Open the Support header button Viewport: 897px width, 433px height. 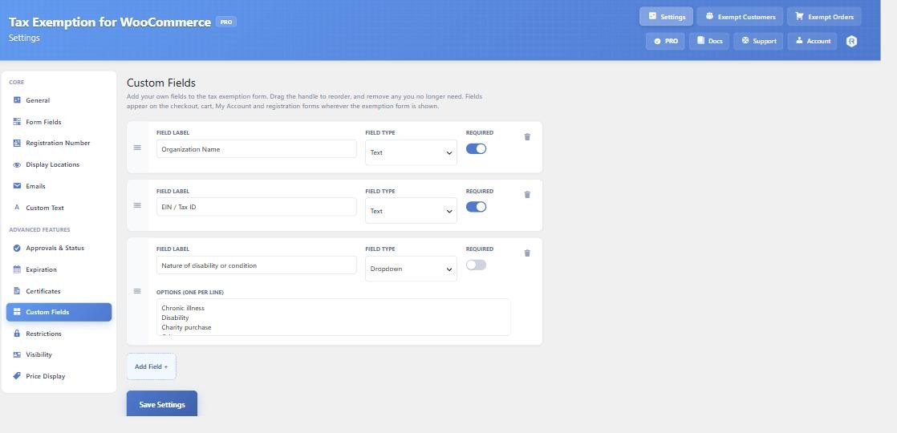coord(758,41)
